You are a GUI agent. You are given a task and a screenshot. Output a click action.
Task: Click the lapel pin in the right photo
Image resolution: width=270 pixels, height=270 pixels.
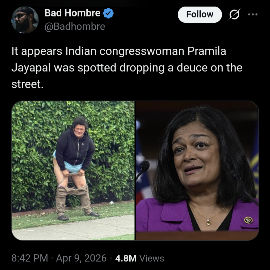pos(248,220)
